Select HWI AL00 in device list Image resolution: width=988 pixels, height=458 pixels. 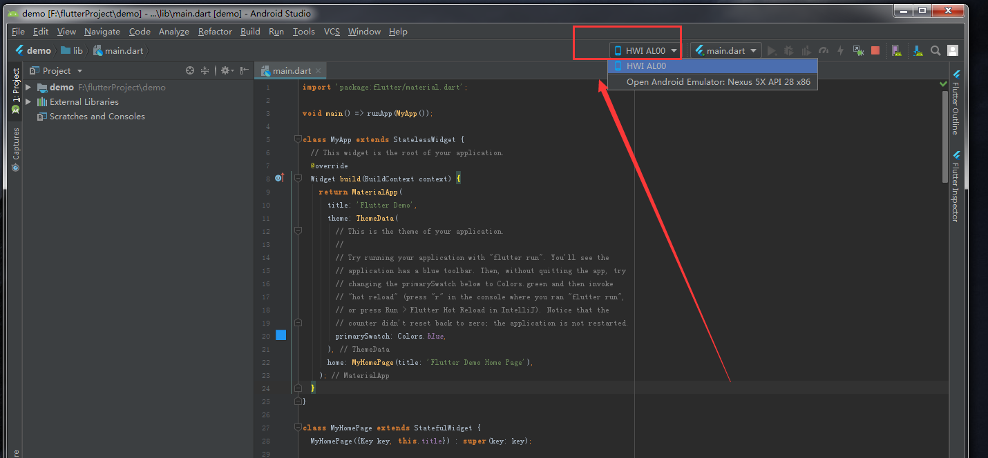(712, 66)
